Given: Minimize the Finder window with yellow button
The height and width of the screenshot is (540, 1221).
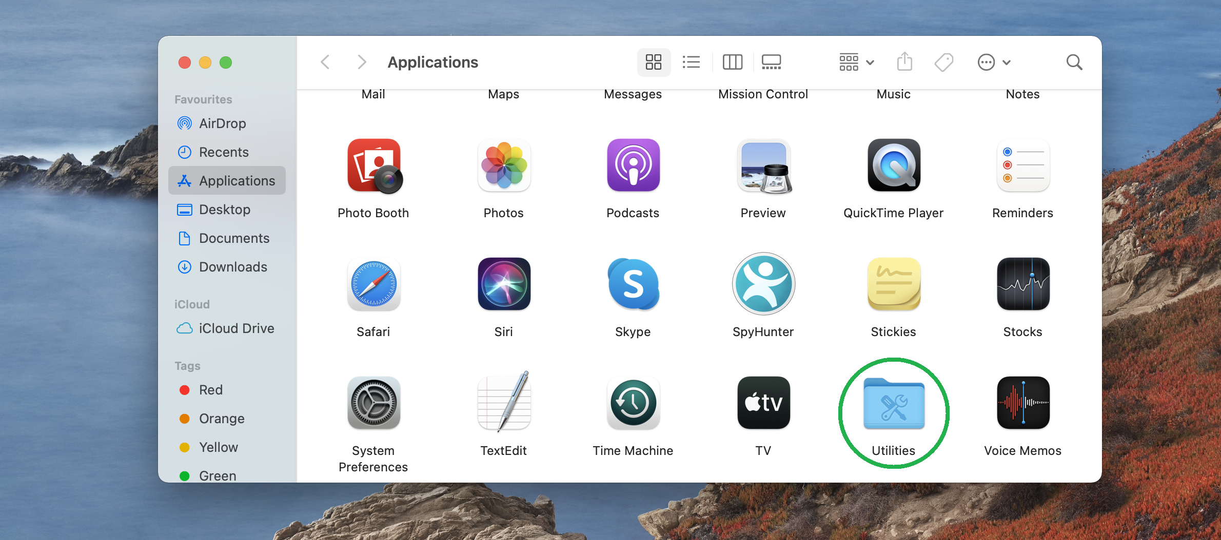Looking at the screenshot, I should [x=205, y=63].
